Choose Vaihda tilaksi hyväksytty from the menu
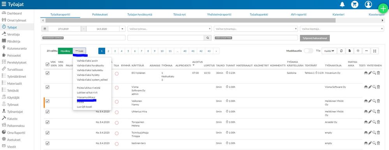389x150 pixels. click(90, 65)
